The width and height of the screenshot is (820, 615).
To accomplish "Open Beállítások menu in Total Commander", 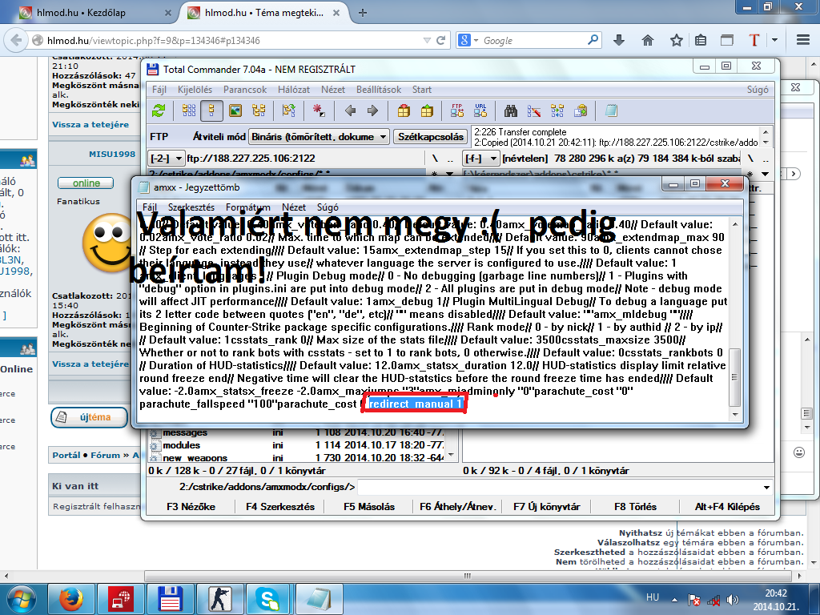I will (379, 90).
